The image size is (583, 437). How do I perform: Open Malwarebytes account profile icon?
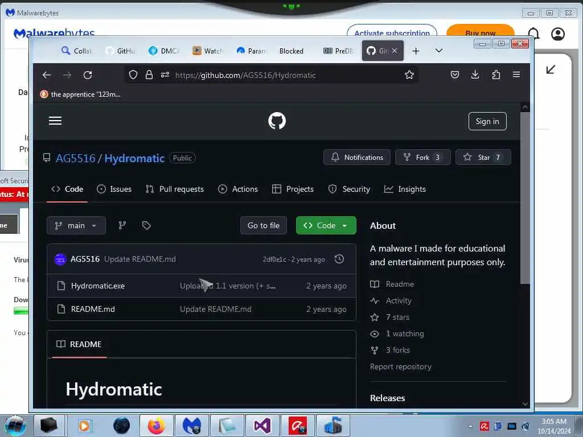click(558, 34)
